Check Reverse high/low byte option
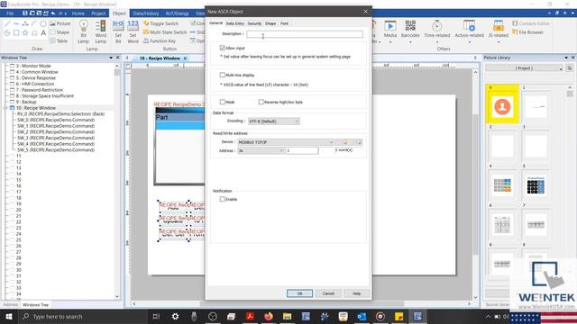 (x=261, y=102)
